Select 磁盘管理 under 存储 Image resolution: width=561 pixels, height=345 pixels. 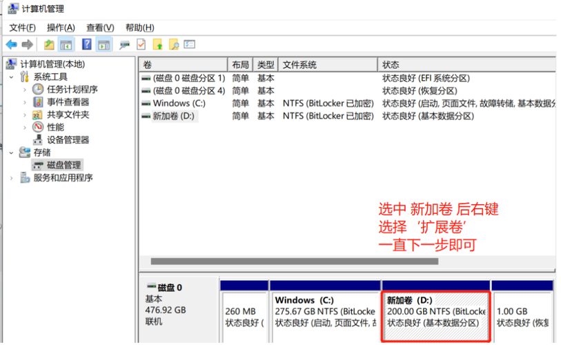point(63,165)
